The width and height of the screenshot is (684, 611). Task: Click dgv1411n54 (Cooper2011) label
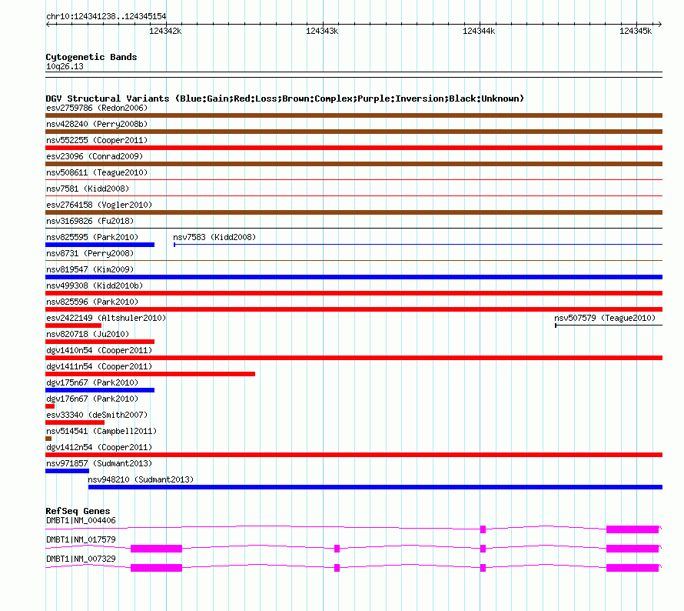coord(99,366)
